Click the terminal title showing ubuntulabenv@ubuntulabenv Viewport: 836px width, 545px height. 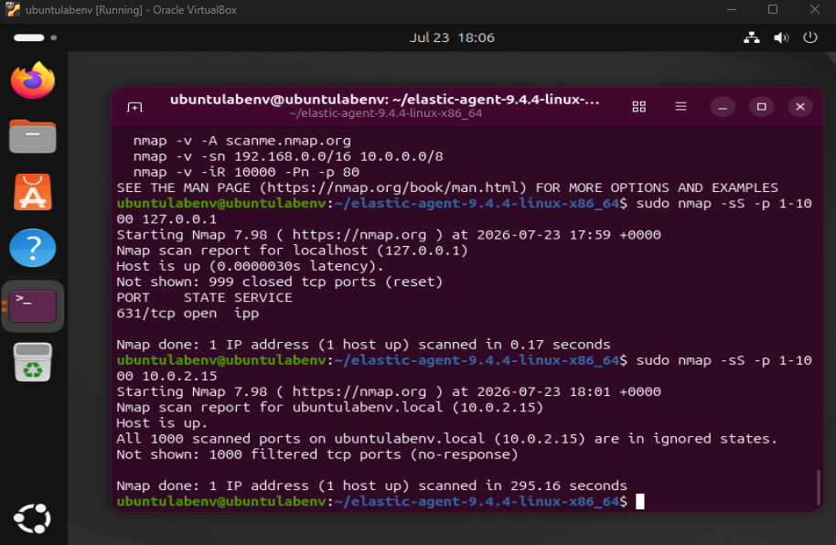click(x=385, y=100)
